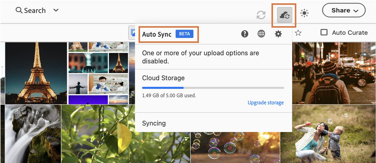
Task: Select the light/dark appearance icon
Action: (x=304, y=12)
